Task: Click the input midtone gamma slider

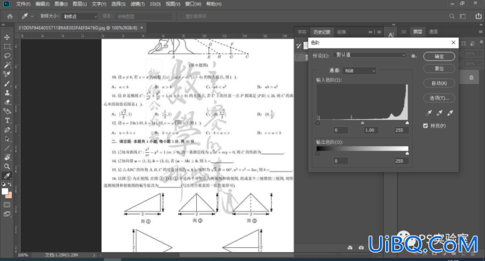Action: (363, 123)
